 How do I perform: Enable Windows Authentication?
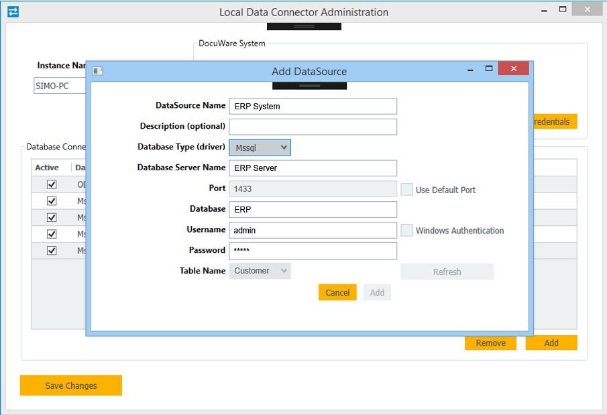[407, 230]
